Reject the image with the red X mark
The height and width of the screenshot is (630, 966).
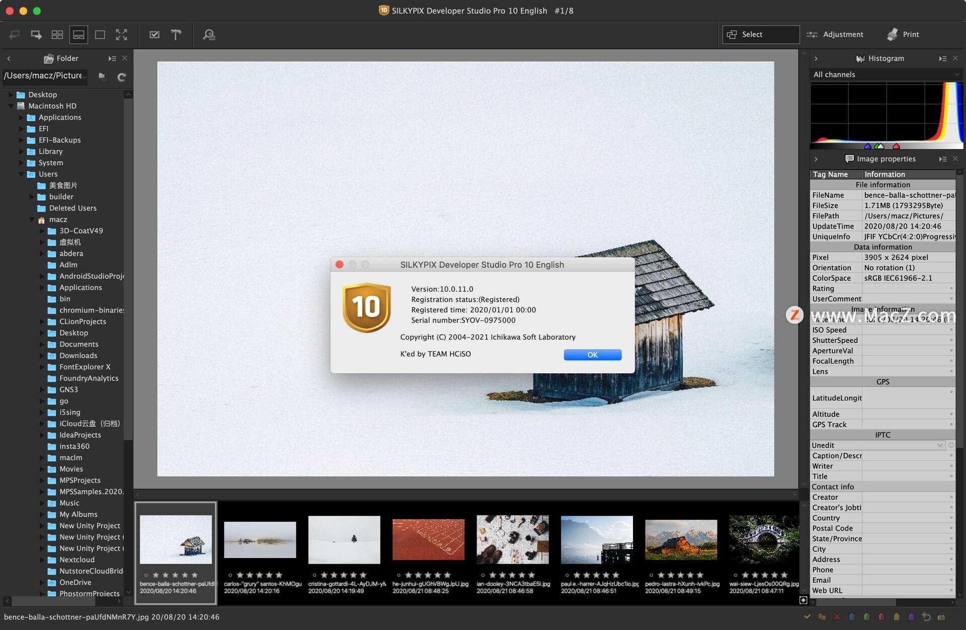(837, 616)
